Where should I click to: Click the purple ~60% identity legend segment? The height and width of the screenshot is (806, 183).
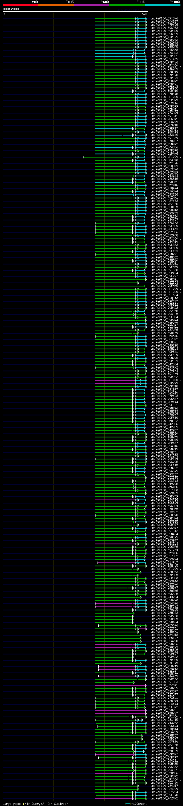[92, 5]
